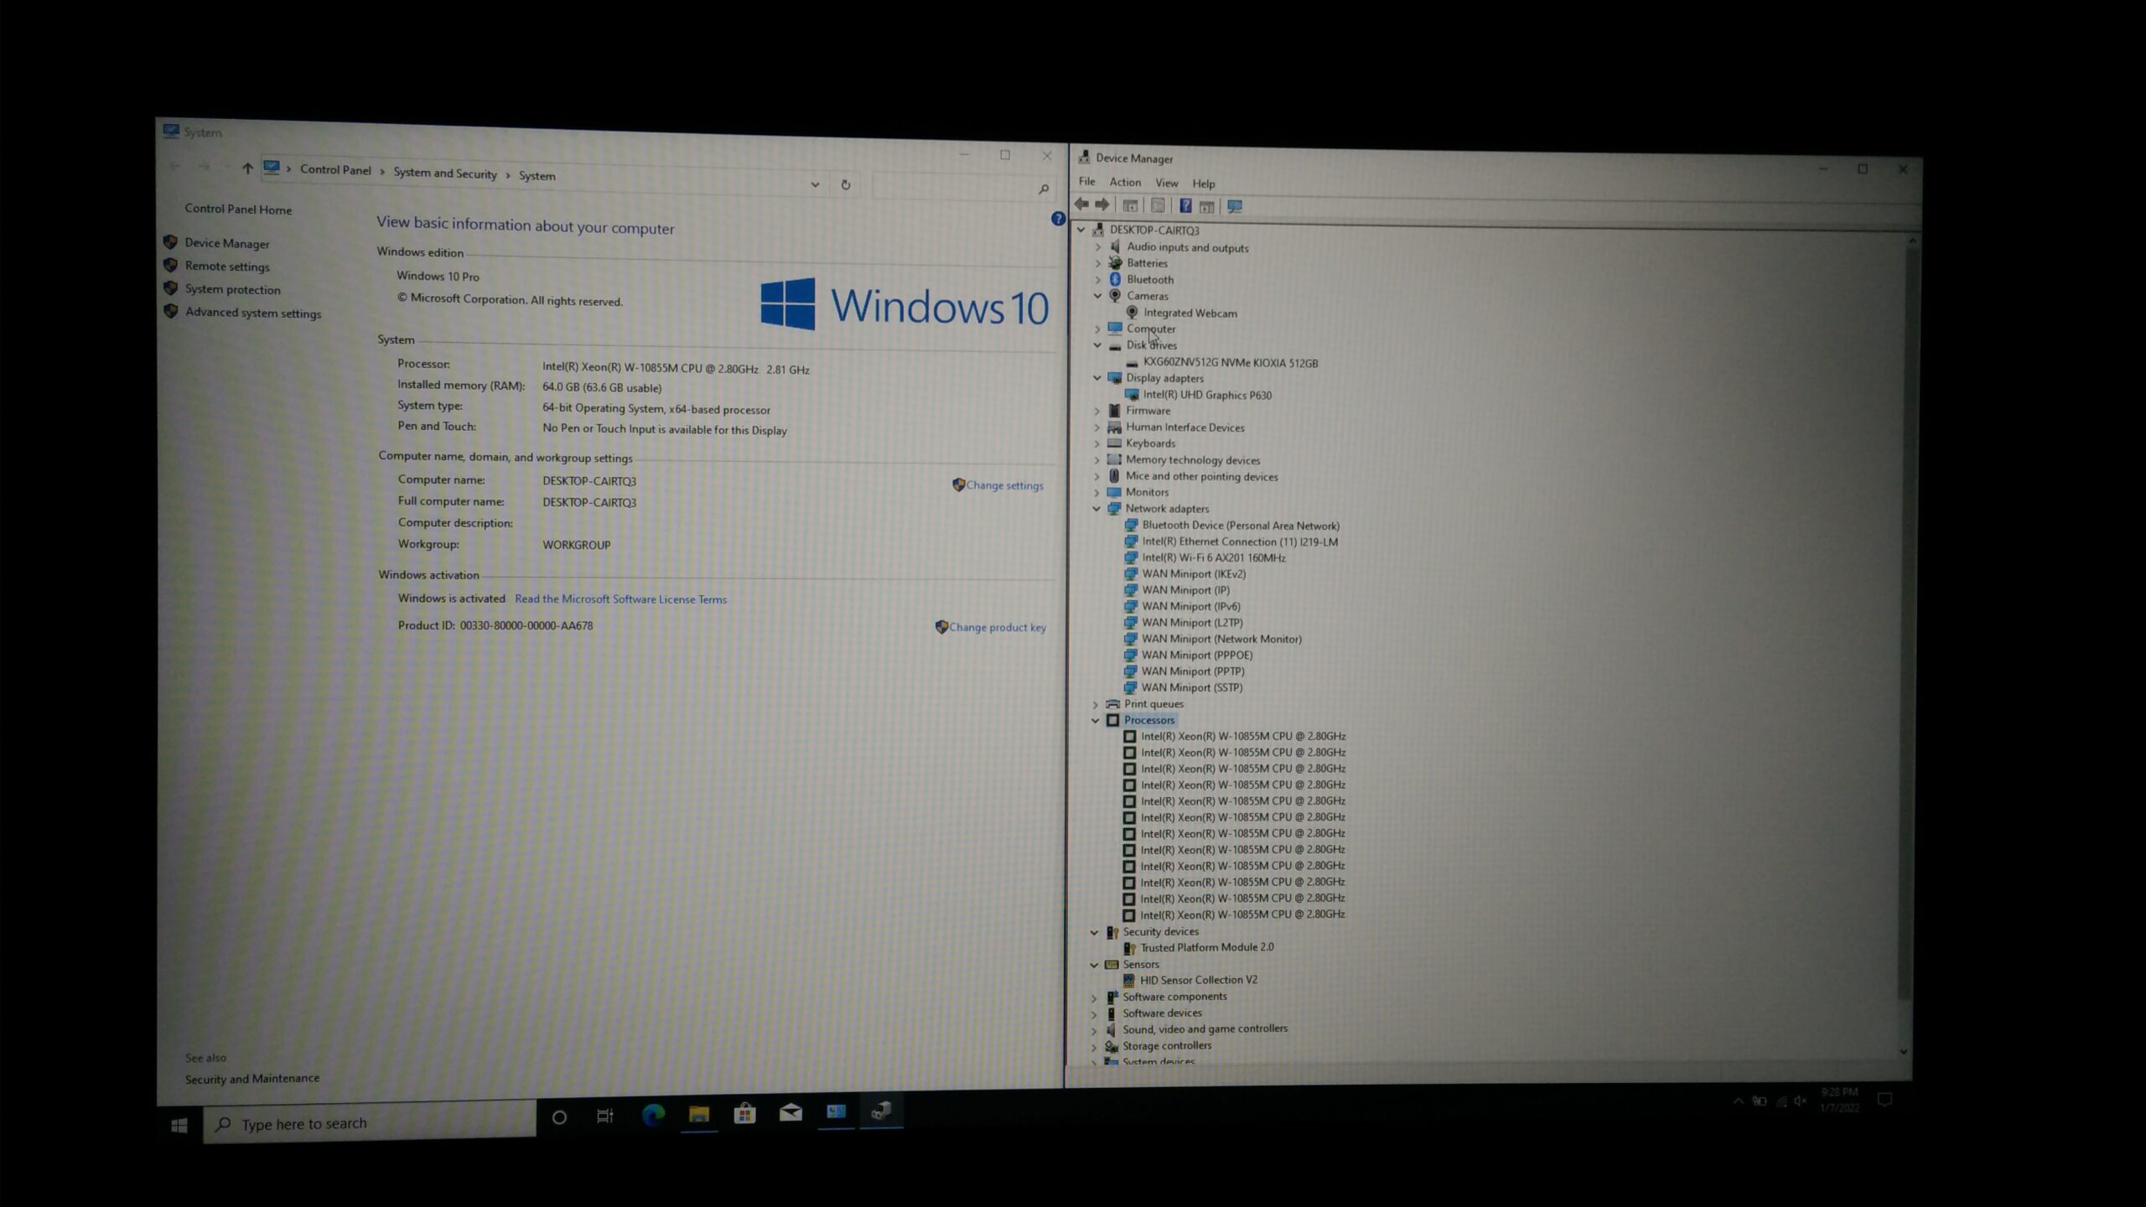2146x1207 pixels.
Task: Click the Back arrow in Device Manager toolbar
Action: point(1081,205)
